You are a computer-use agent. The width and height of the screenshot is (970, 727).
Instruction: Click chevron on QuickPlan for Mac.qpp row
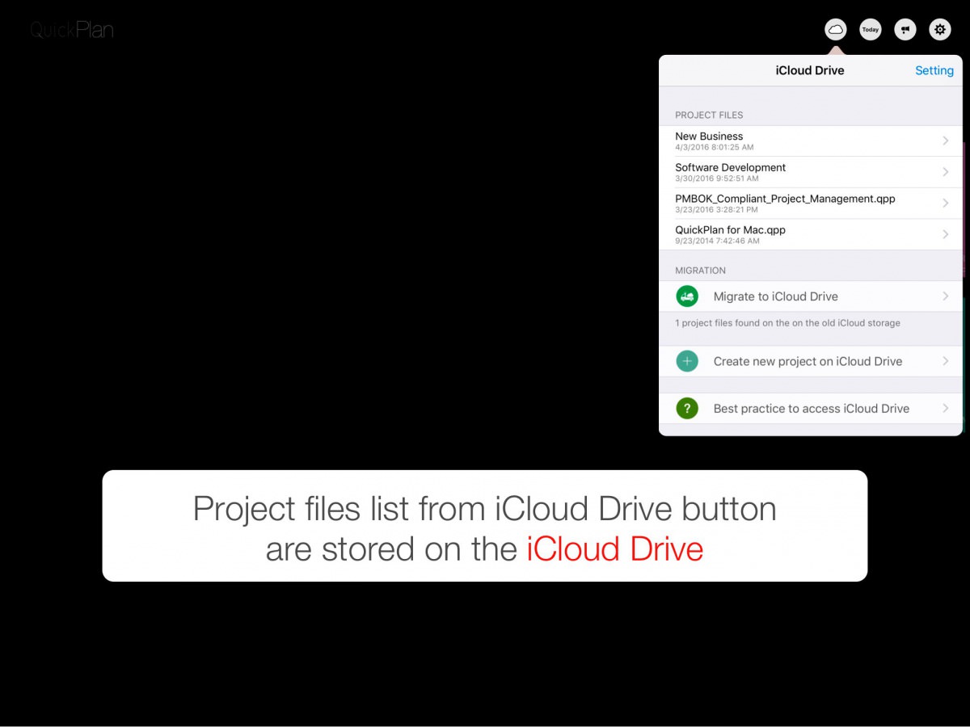coord(945,234)
